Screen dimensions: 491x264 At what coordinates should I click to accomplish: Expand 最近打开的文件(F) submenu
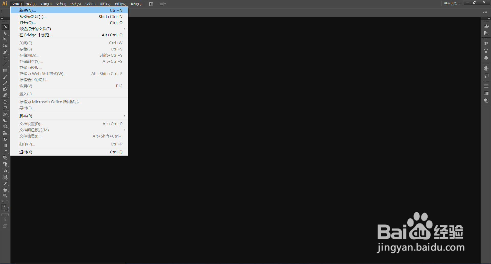click(x=69, y=29)
